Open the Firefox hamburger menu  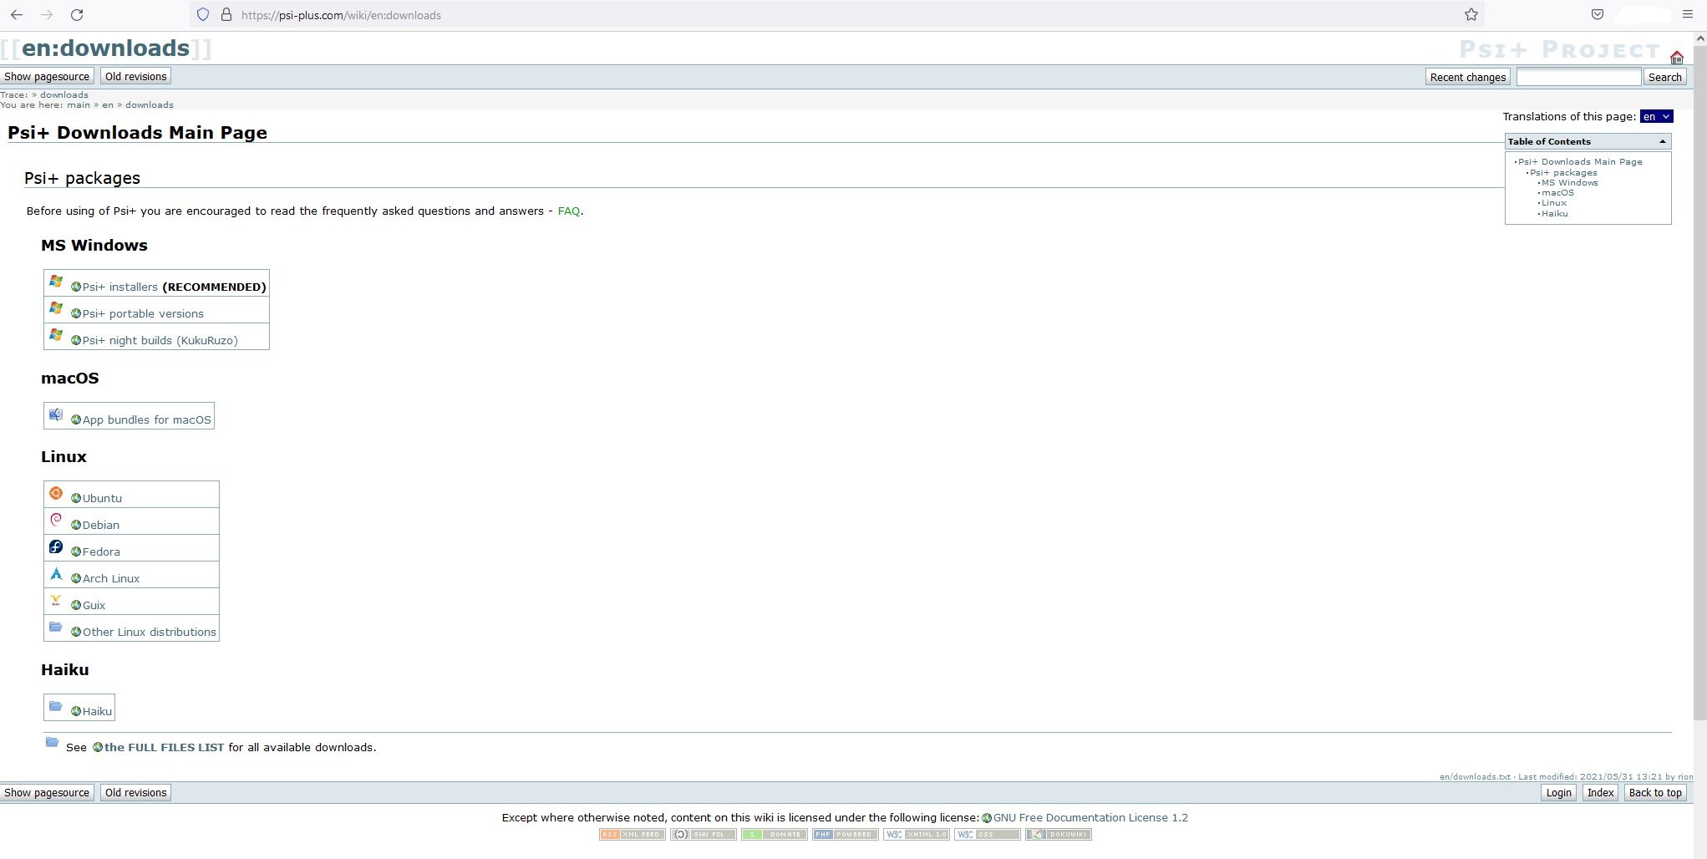tap(1687, 15)
